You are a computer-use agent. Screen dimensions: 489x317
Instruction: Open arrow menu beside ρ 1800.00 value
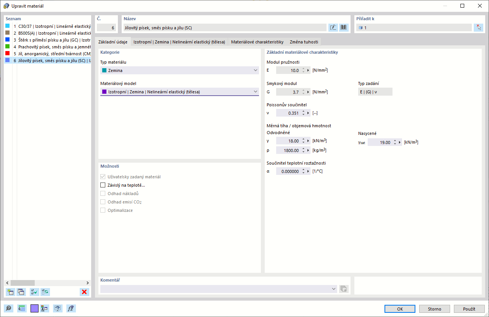pos(308,150)
